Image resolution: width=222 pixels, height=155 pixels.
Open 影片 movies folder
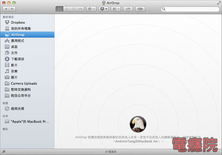(x=27, y=65)
